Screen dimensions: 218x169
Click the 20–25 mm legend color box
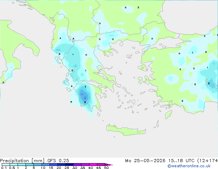tap(62, 165)
